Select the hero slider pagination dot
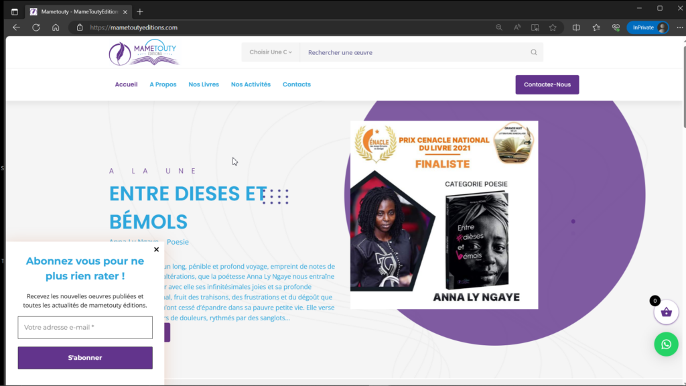Viewport: 686px width, 386px height. (573, 221)
